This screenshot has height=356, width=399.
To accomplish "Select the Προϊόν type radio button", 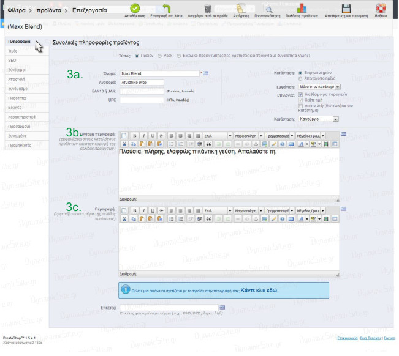I will tap(137, 56).
